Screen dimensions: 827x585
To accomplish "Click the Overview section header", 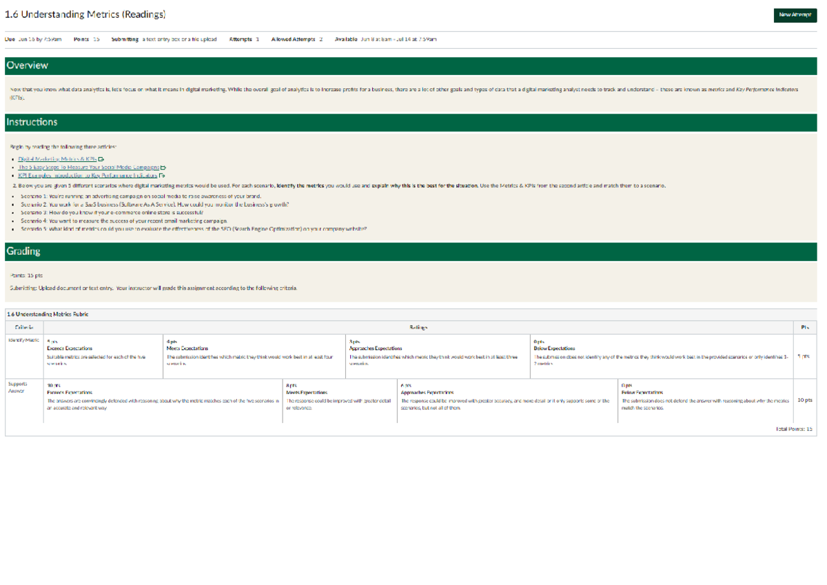I will [x=28, y=65].
